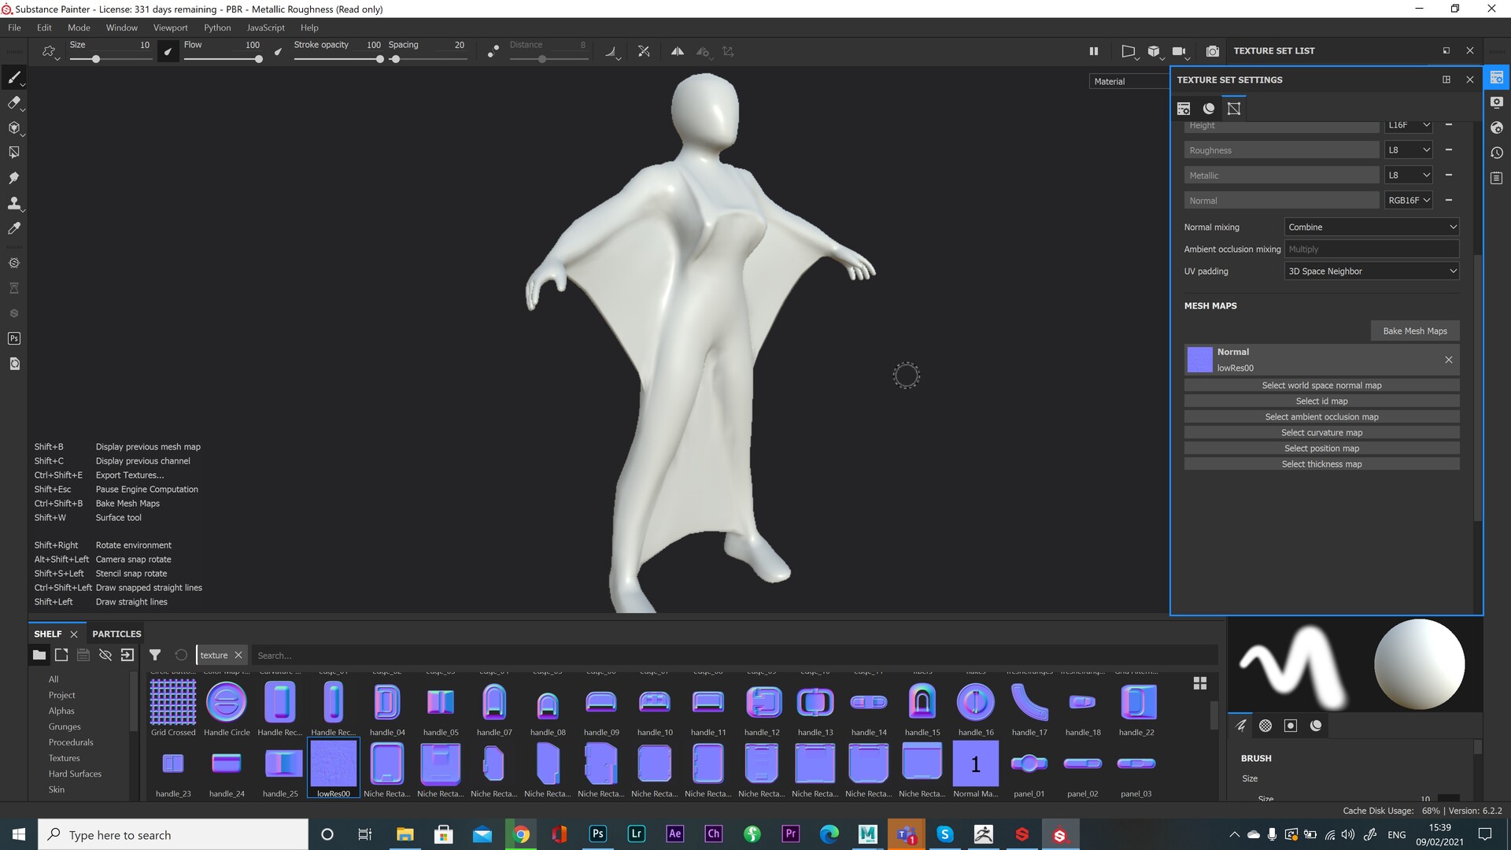
Task: Open Normal mixing Combine dropdown
Action: coord(1372,227)
